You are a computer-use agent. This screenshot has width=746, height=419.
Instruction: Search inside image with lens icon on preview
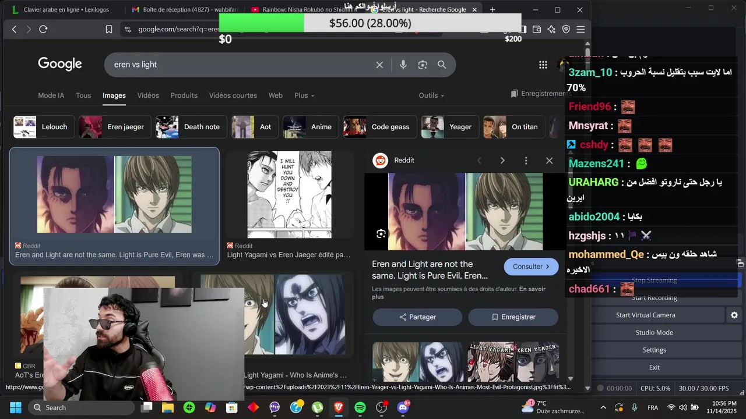pos(381,234)
